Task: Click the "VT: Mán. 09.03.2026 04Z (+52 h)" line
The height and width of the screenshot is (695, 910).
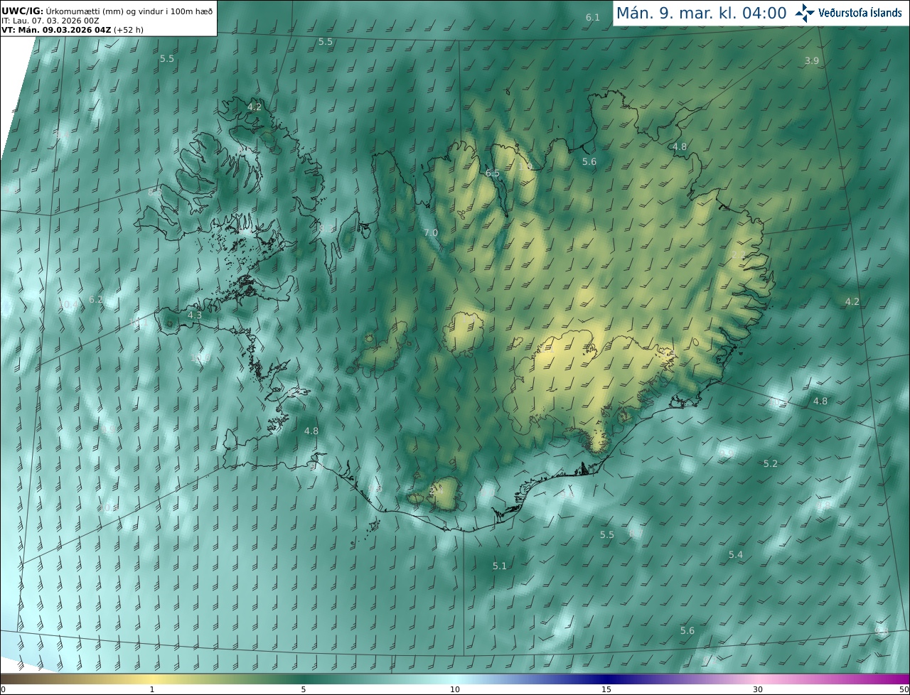Action: pyautogui.click(x=72, y=30)
